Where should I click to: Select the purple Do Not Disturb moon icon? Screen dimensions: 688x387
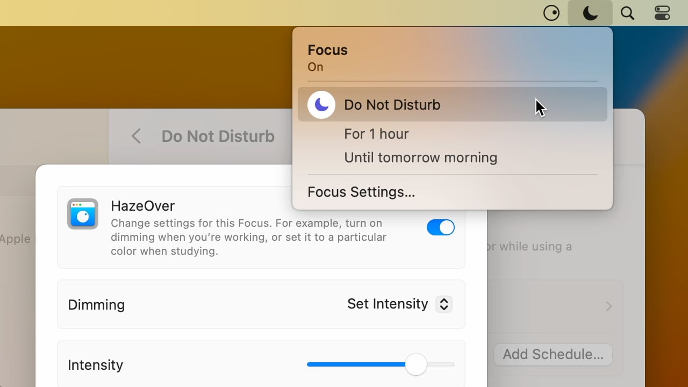point(321,104)
